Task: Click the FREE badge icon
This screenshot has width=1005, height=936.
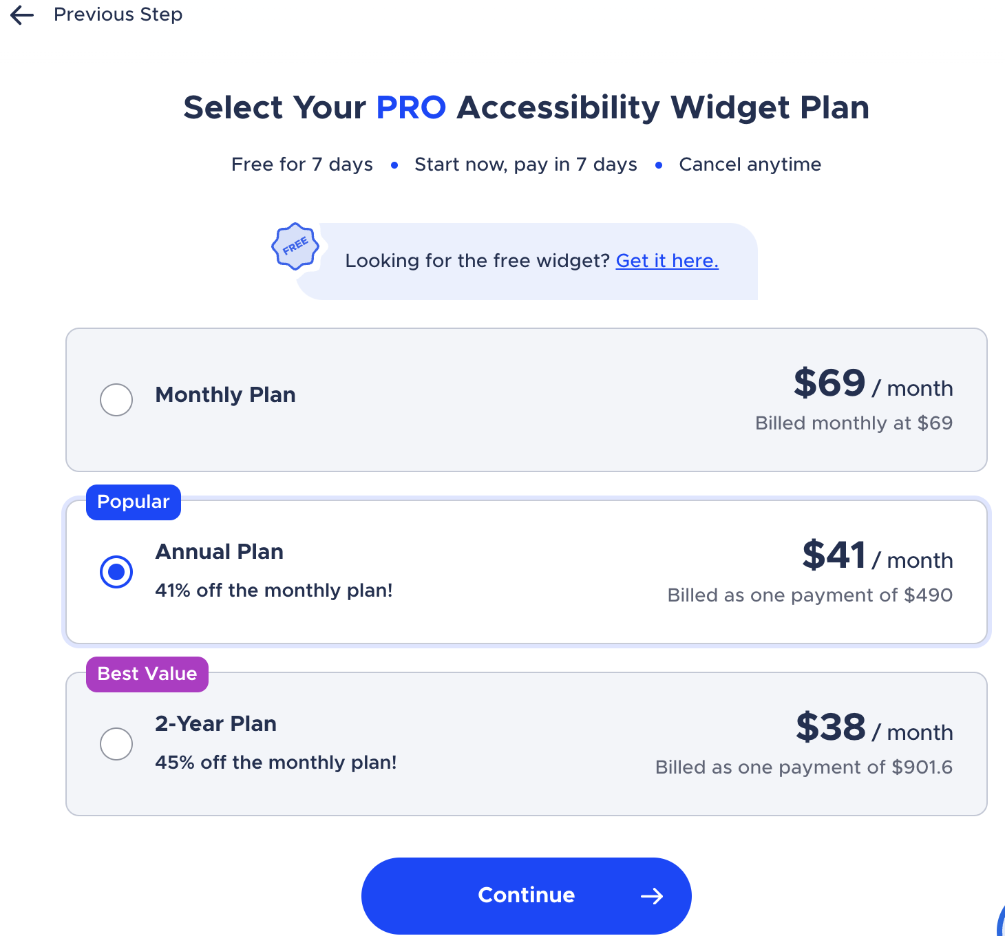Action: click(x=295, y=246)
